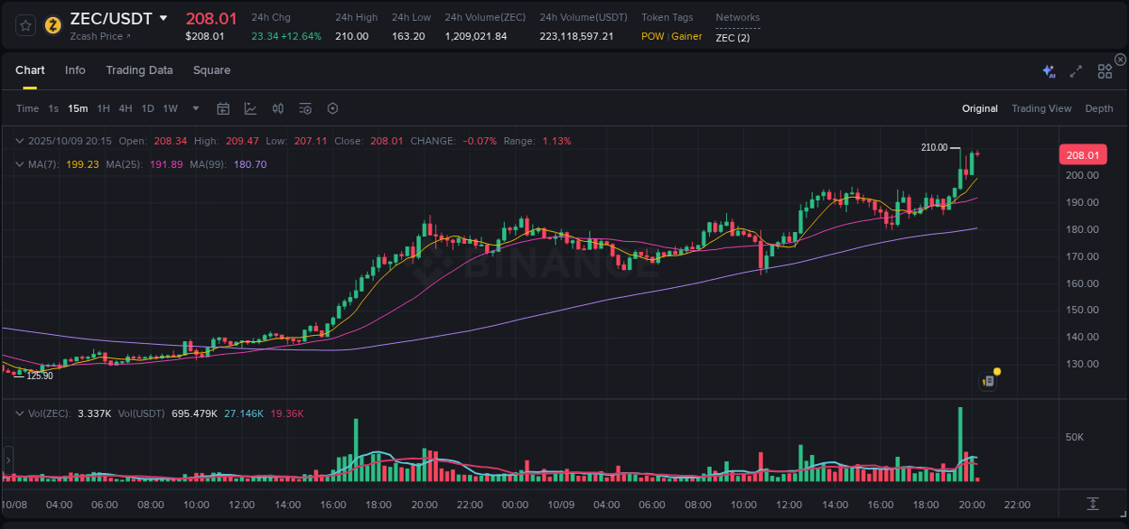Click the 208.01 price tag on the axis
This screenshot has width=1129, height=529.
[1082, 154]
